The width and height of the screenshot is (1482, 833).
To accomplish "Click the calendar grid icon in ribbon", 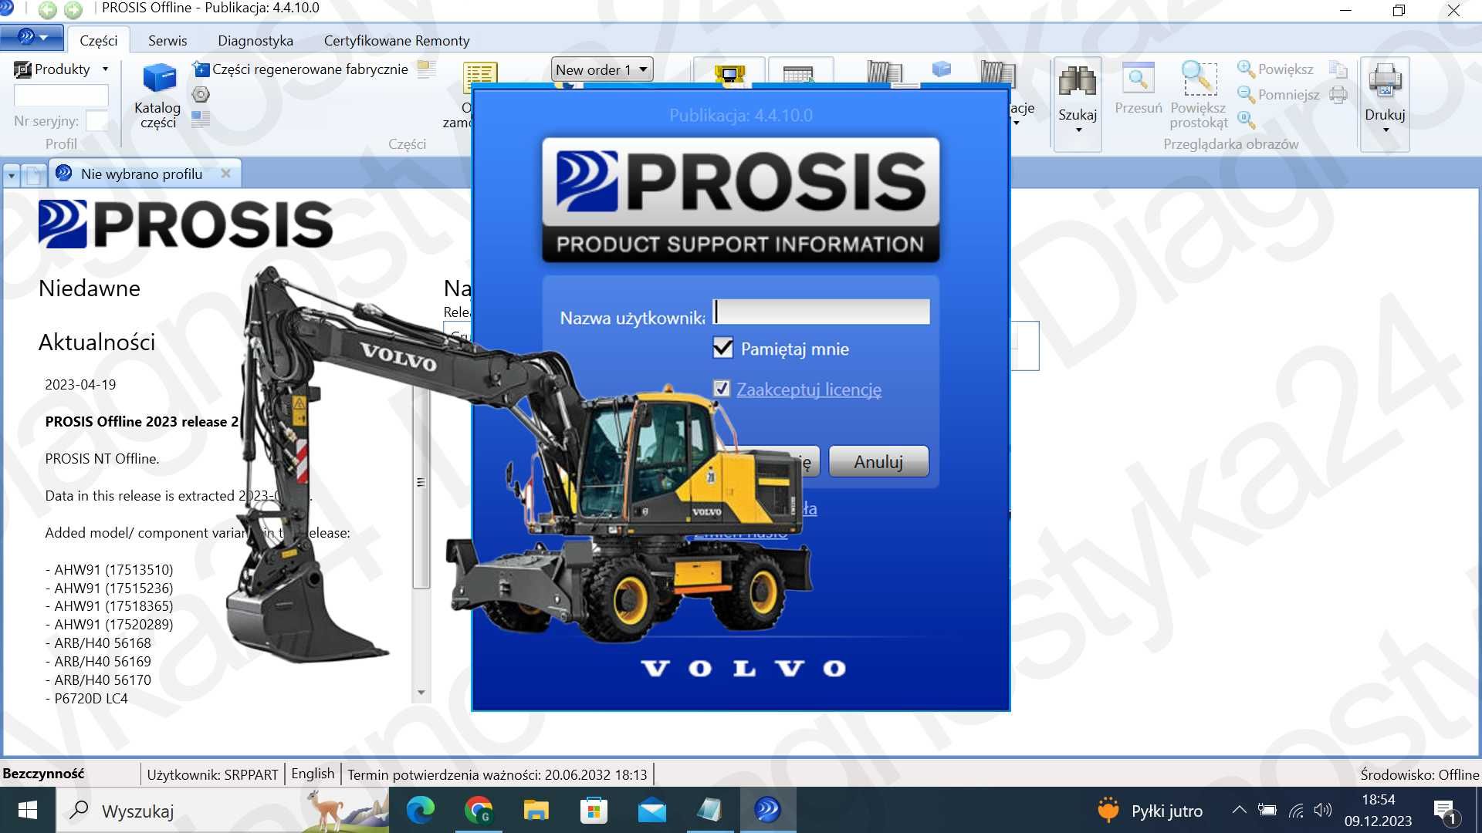I will 798,74.
